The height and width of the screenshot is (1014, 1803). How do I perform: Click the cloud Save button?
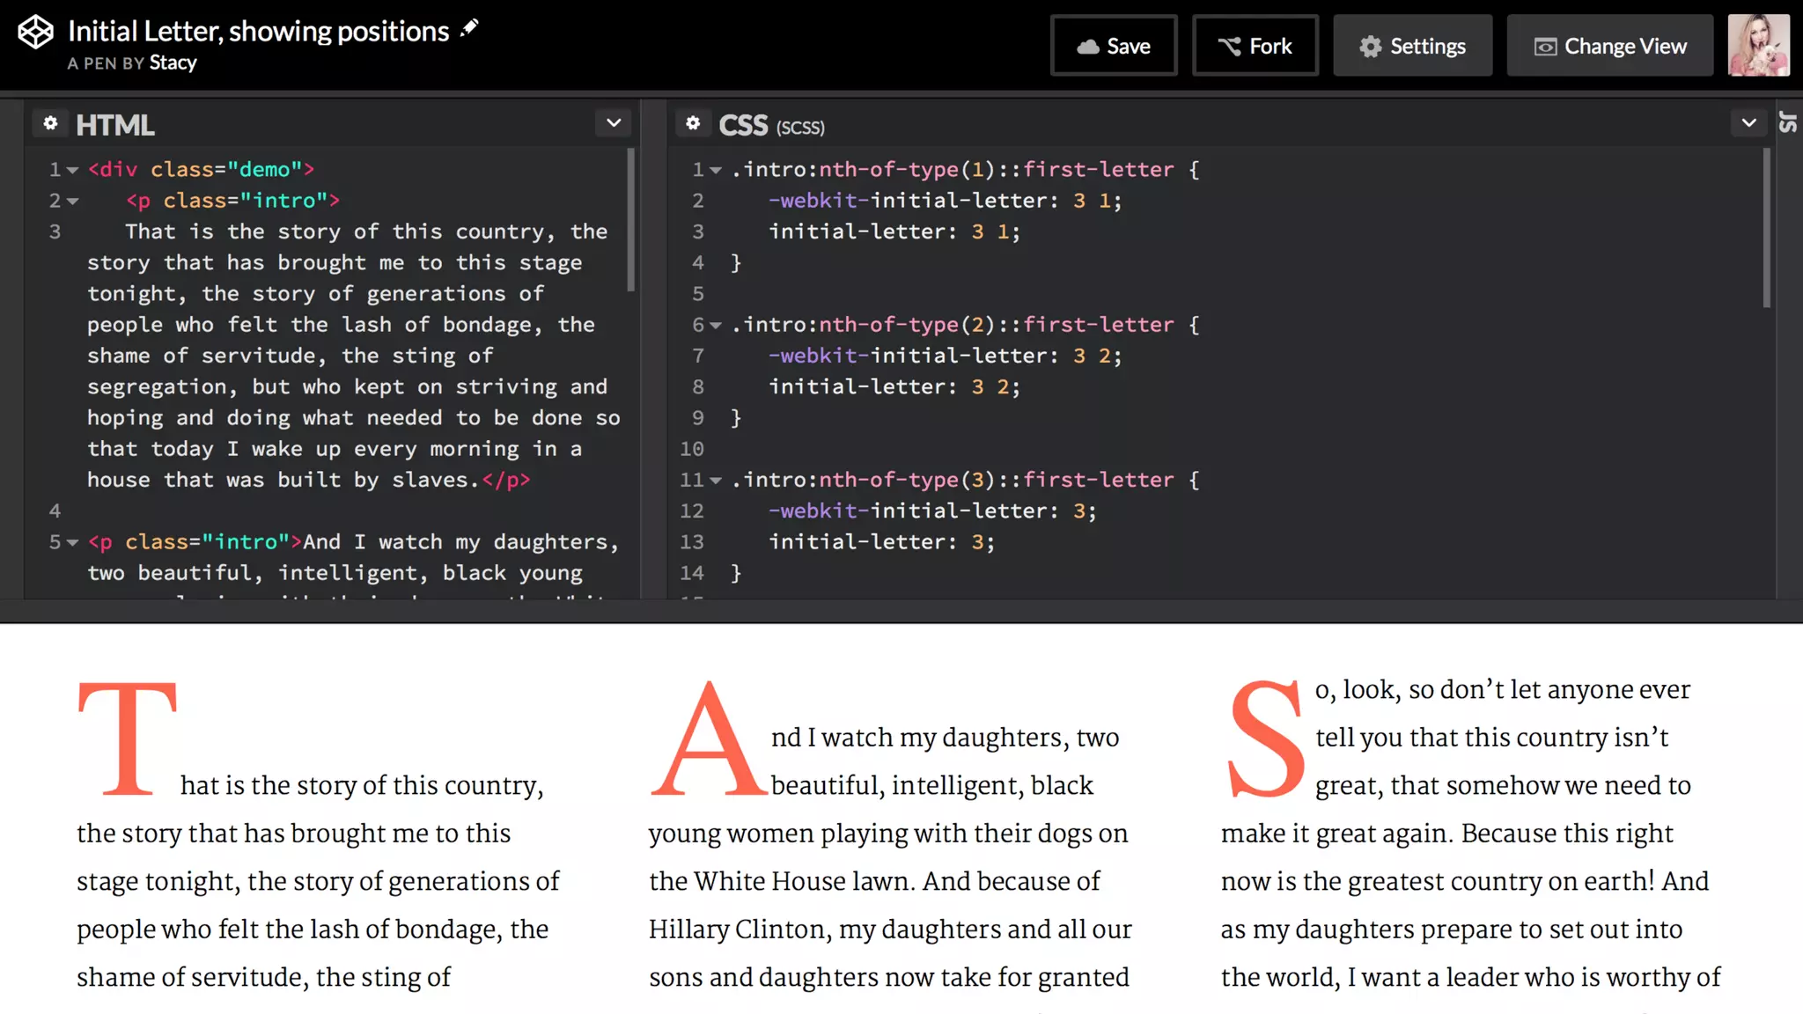(x=1114, y=46)
